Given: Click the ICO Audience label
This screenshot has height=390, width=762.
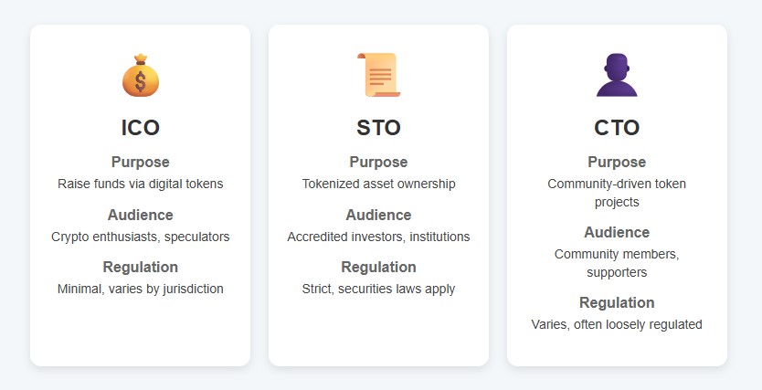Looking at the screenshot, I should [141, 216].
